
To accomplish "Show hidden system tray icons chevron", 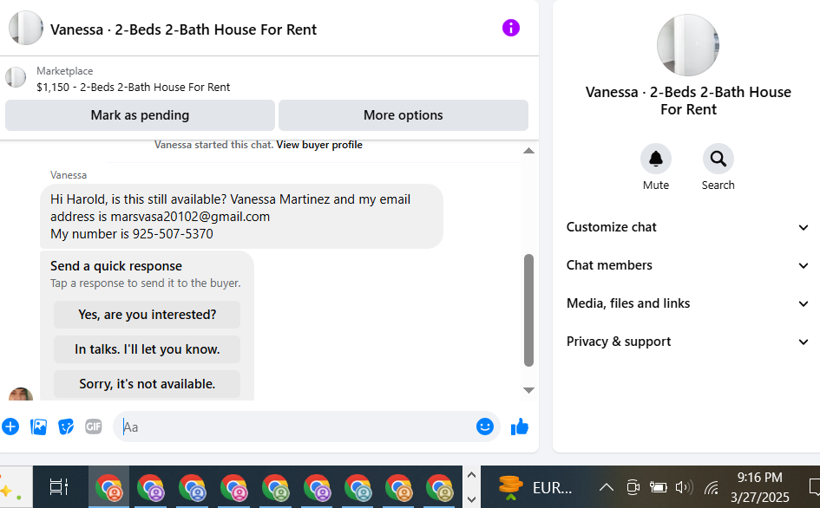I will (x=607, y=487).
